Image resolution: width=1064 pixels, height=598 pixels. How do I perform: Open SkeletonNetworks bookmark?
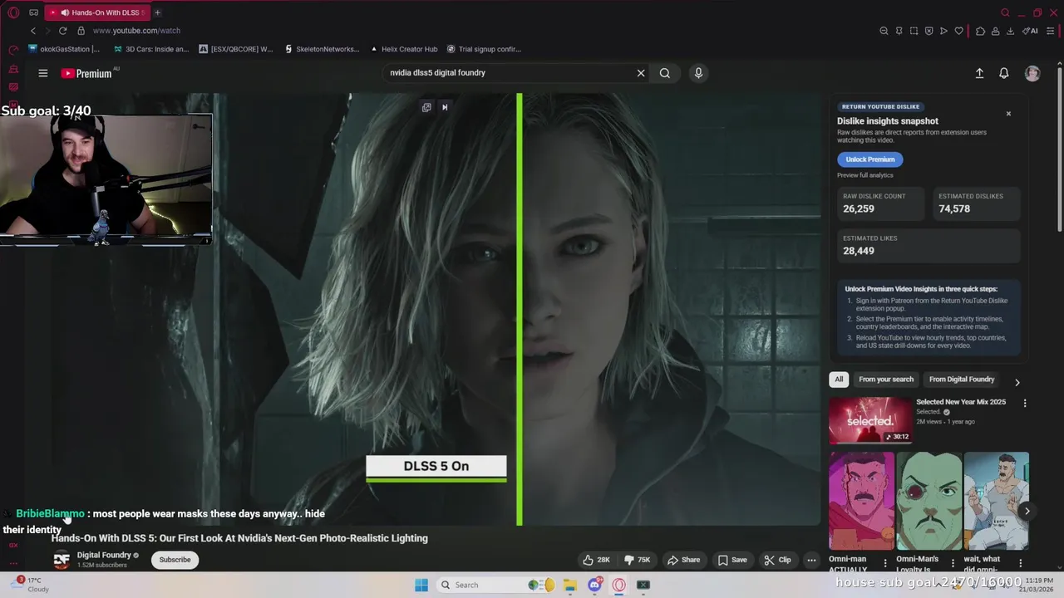pos(322,49)
